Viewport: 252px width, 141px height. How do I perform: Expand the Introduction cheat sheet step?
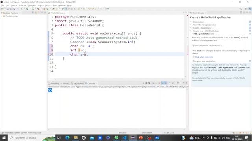192,22
